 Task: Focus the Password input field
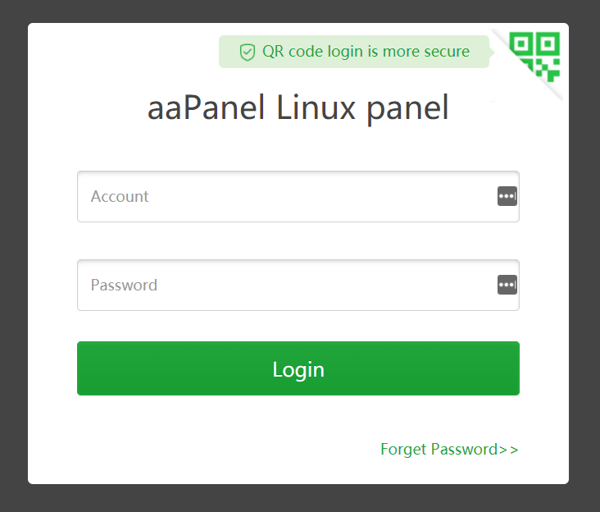[x=298, y=285]
